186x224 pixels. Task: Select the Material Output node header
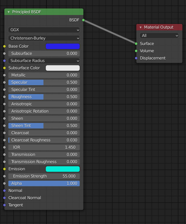pyautogui.click(x=159, y=27)
